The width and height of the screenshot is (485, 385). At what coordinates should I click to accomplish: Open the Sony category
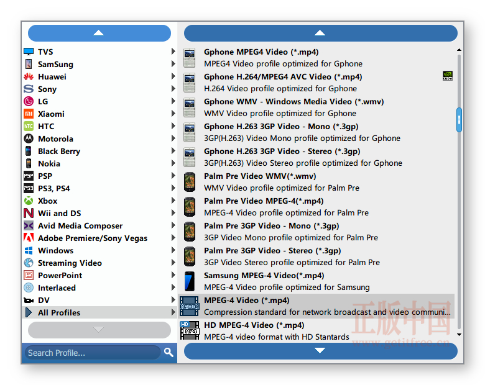(x=99, y=89)
